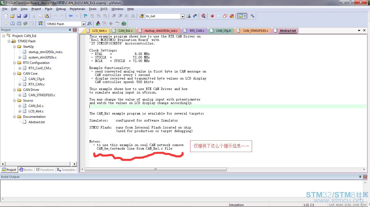Image resolution: width=370 pixels, height=207 pixels.
Task: Switch to the Books panel tab
Action: (x=26, y=170)
